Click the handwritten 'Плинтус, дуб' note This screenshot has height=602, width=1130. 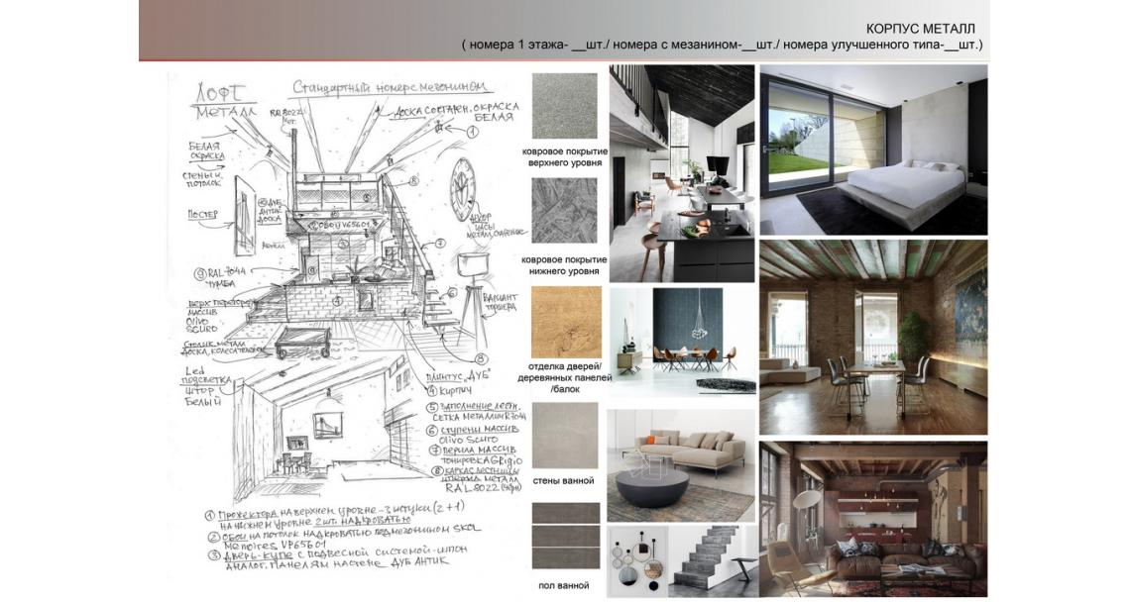pyautogui.click(x=458, y=376)
